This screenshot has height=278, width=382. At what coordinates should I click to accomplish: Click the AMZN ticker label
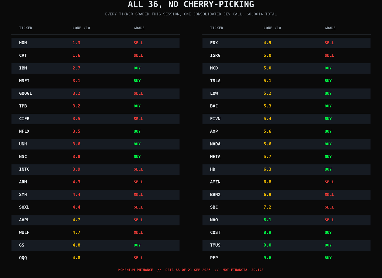pos(215,182)
